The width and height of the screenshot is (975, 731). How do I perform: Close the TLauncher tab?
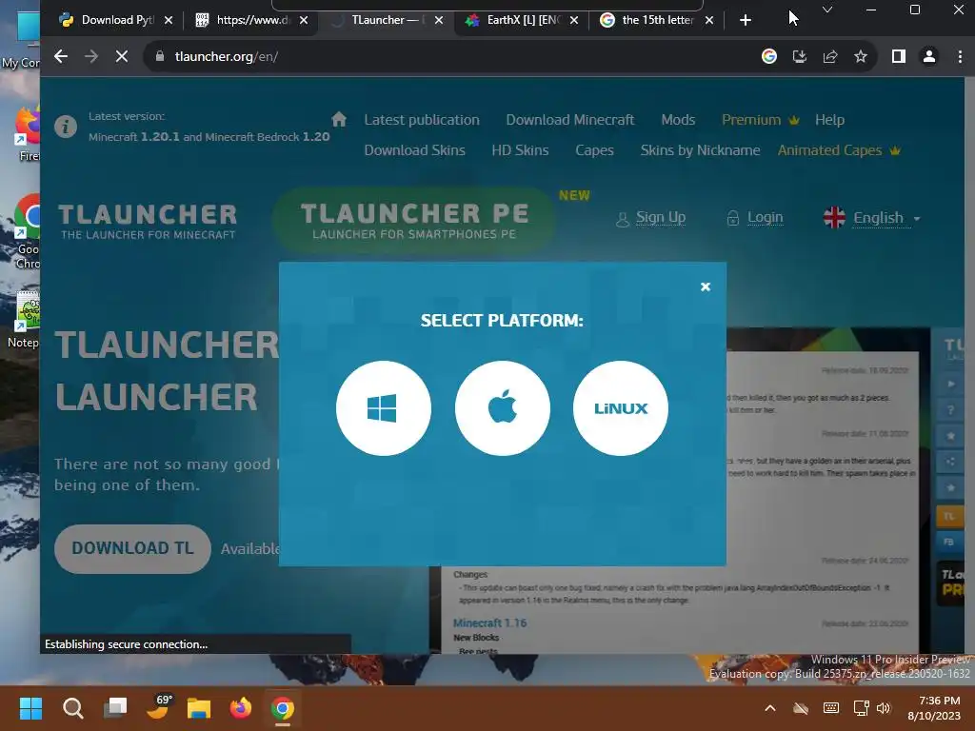tap(439, 20)
